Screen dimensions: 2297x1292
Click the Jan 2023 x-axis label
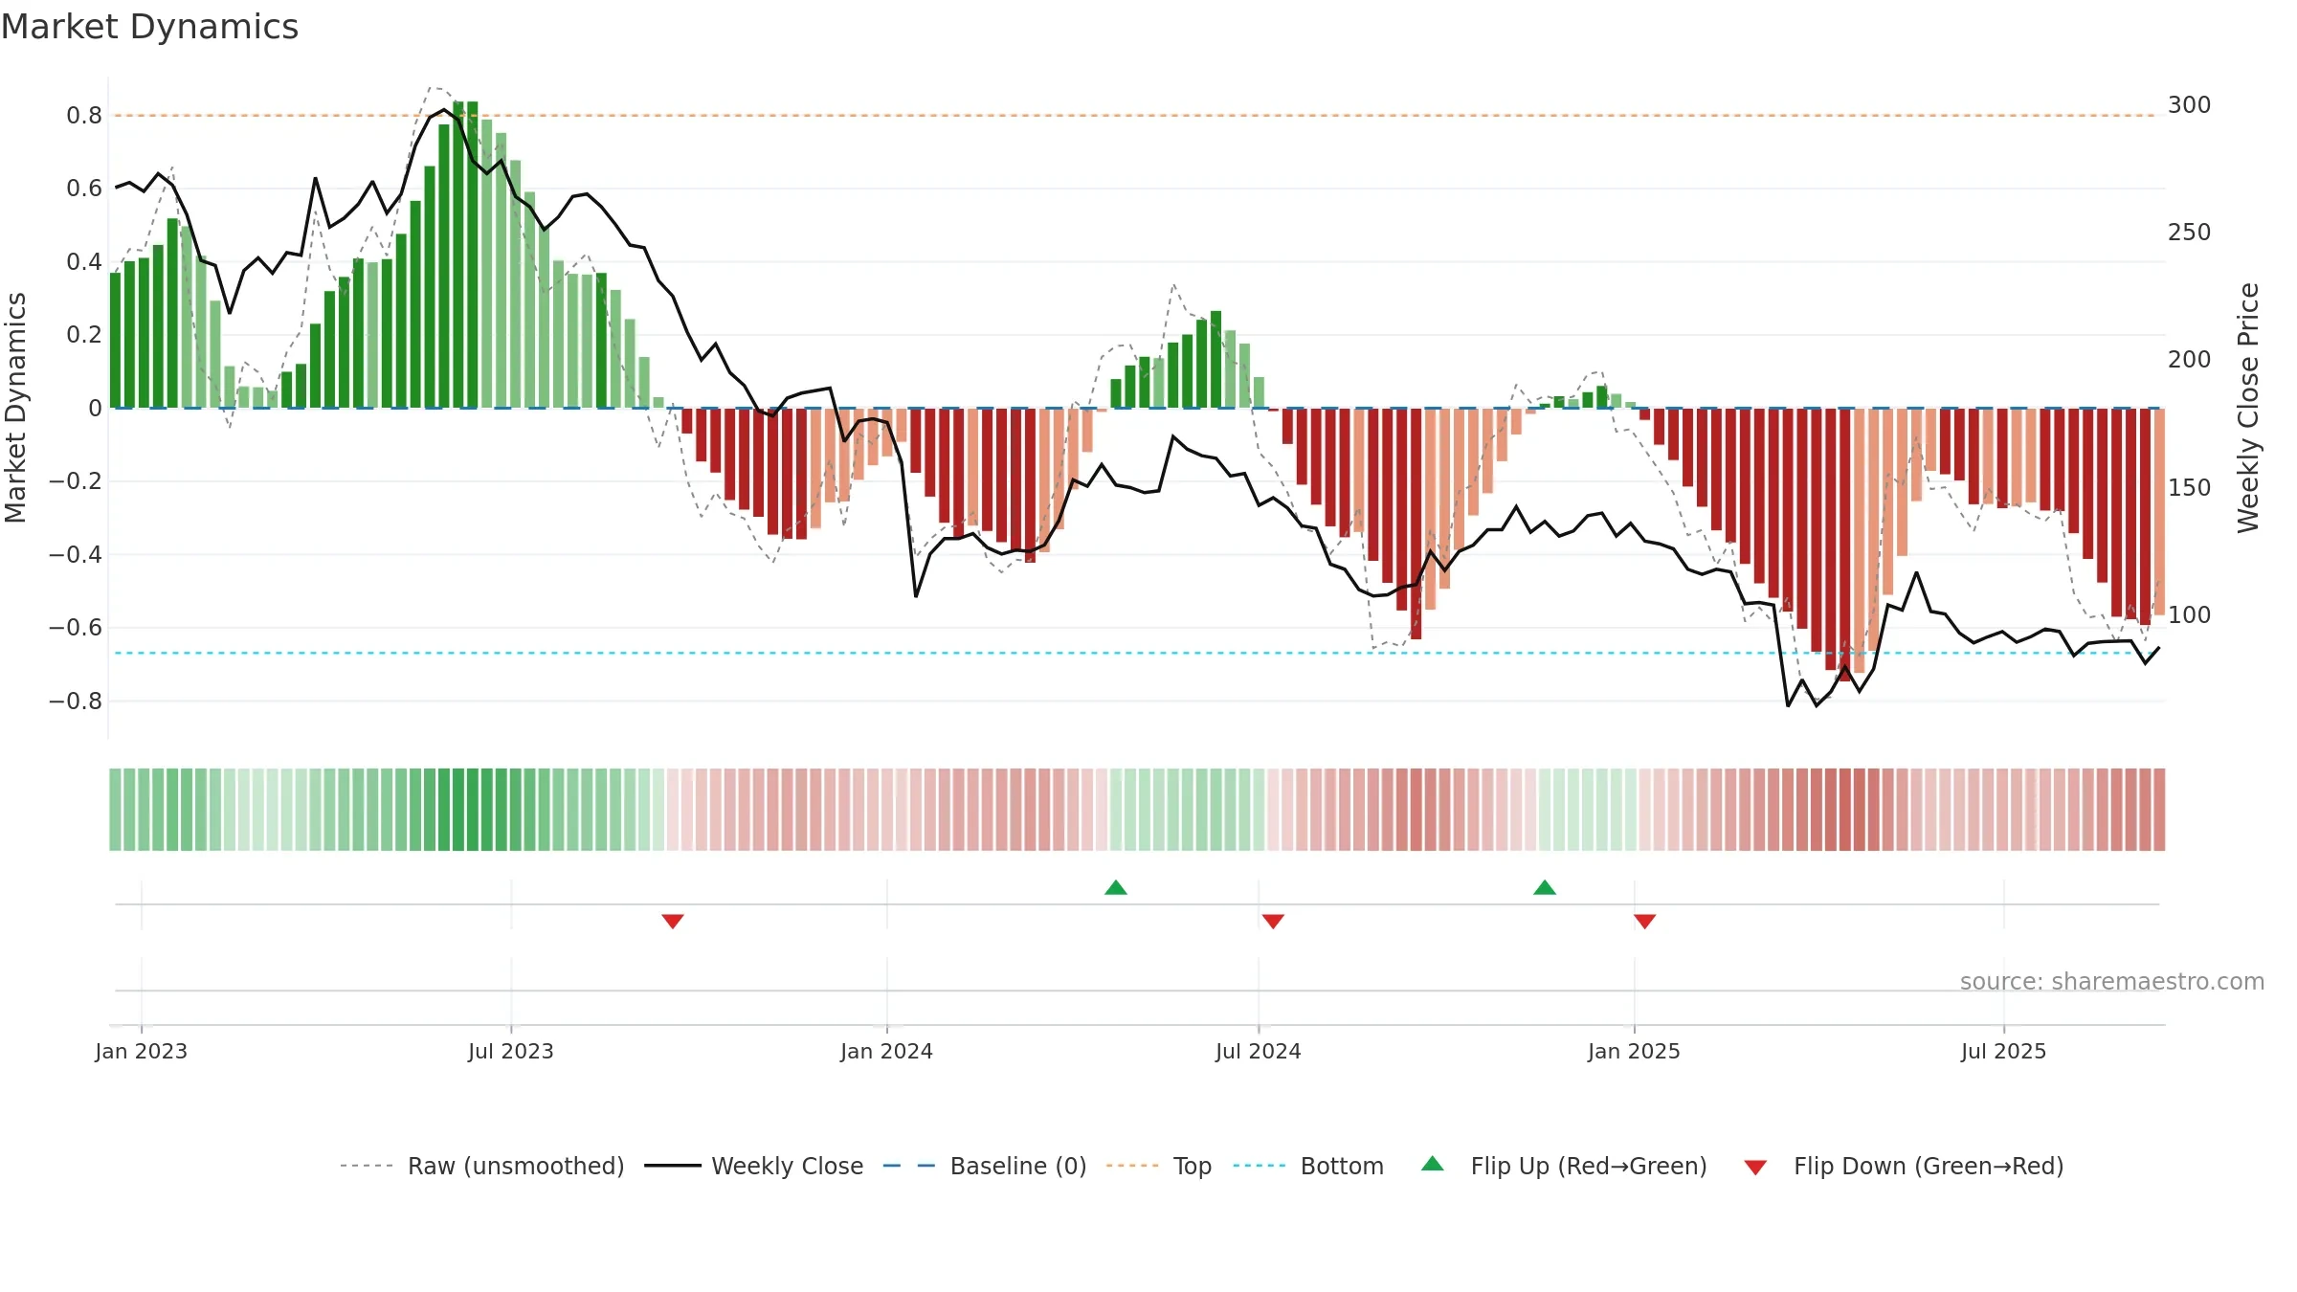click(x=142, y=1051)
